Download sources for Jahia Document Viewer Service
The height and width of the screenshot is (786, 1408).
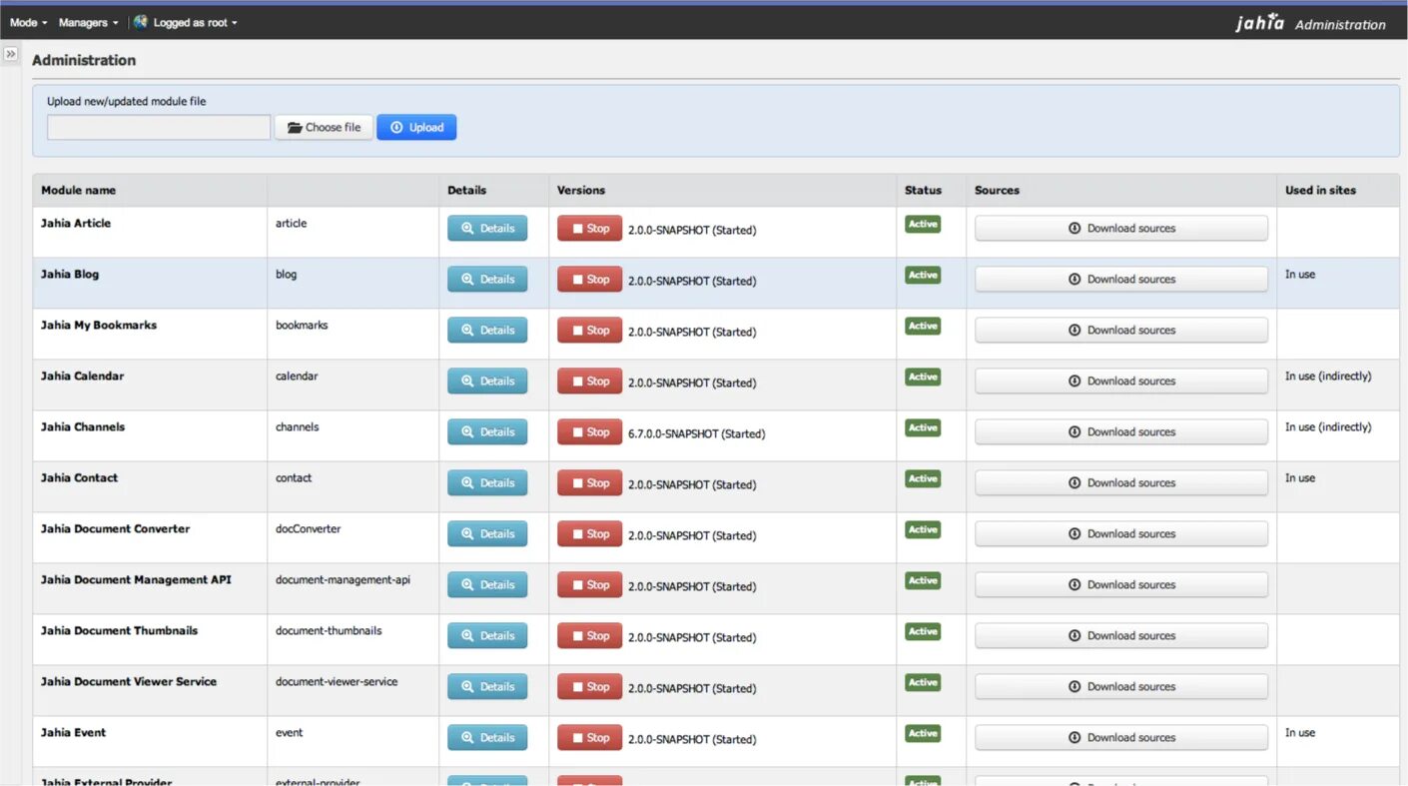pos(1121,686)
